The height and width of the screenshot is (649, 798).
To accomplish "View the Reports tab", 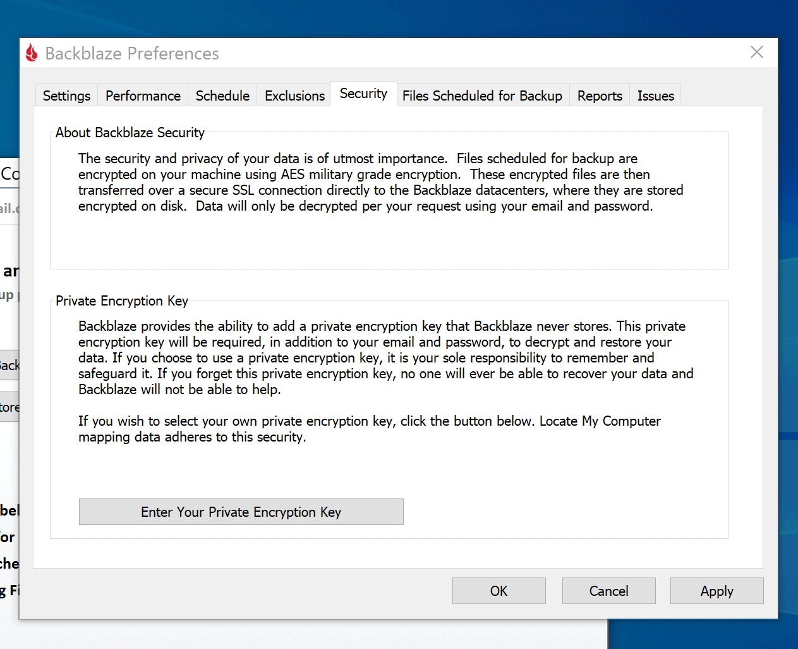I will (x=600, y=96).
